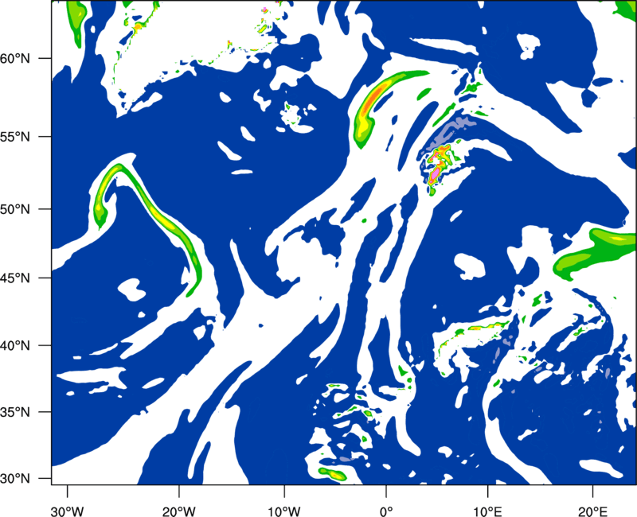This screenshot has height=517, width=637.
Task: Click the 35°N latitude label
Action: [x=15, y=412]
